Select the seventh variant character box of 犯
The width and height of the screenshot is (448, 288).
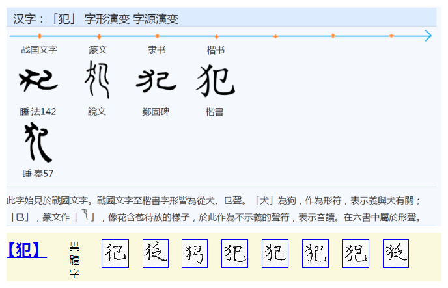[356, 254]
